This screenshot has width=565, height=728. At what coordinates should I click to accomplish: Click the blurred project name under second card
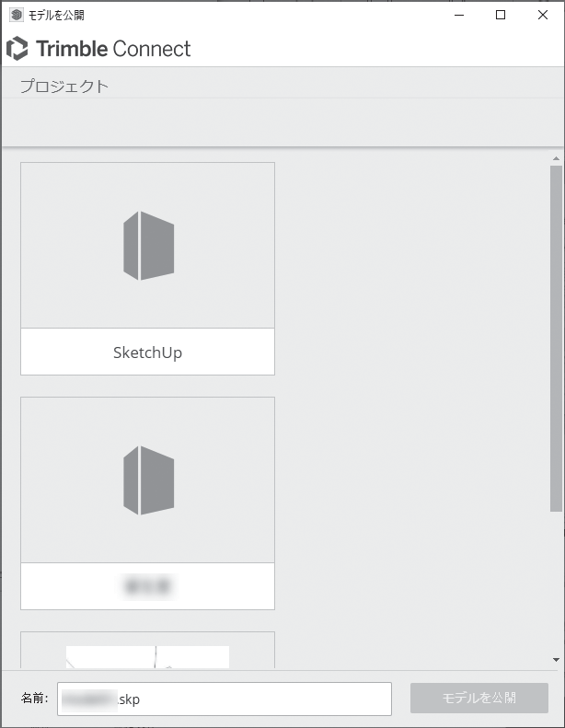point(147,585)
